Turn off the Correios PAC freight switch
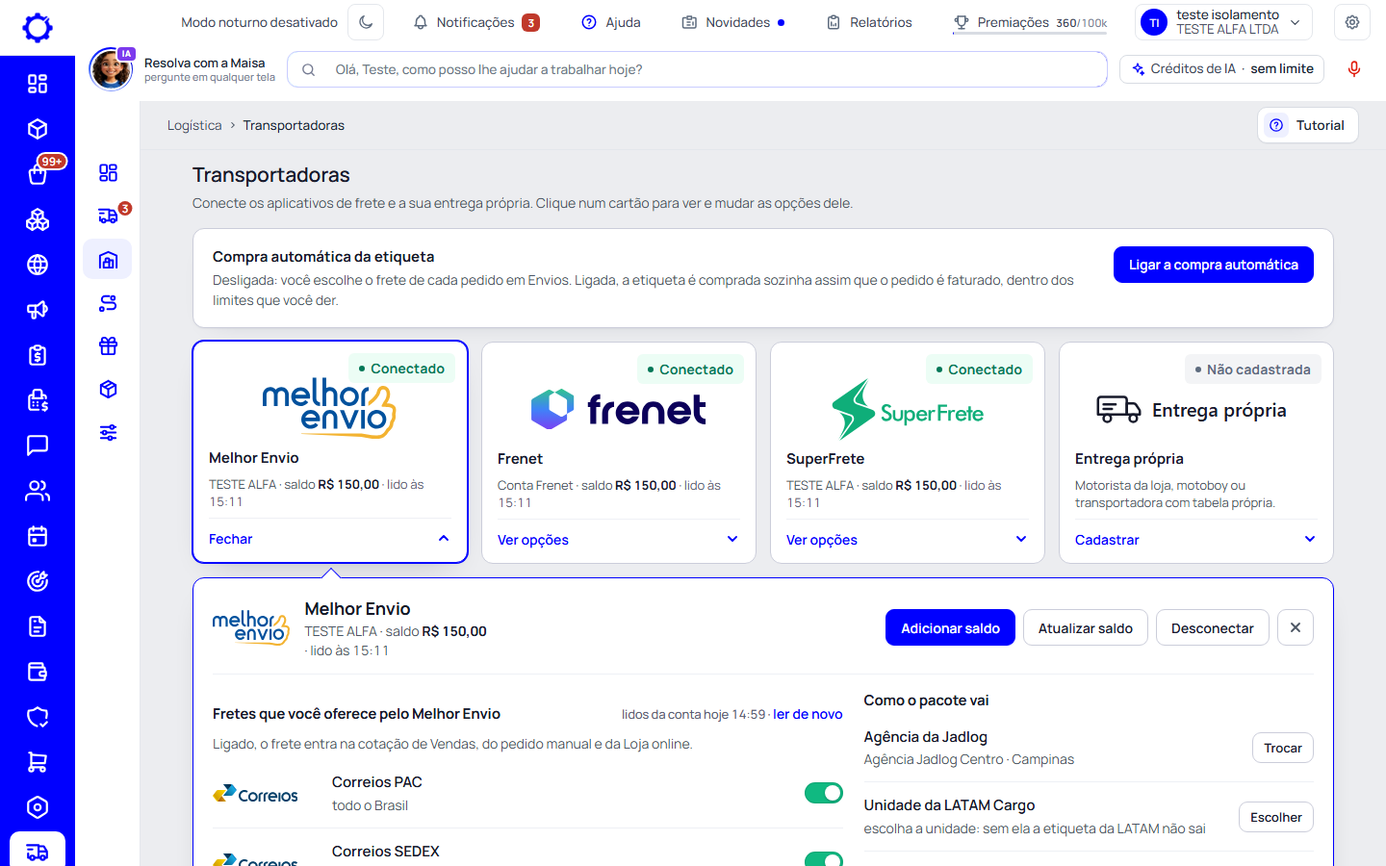This screenshot has height=866, width=1386. (824, 793)
